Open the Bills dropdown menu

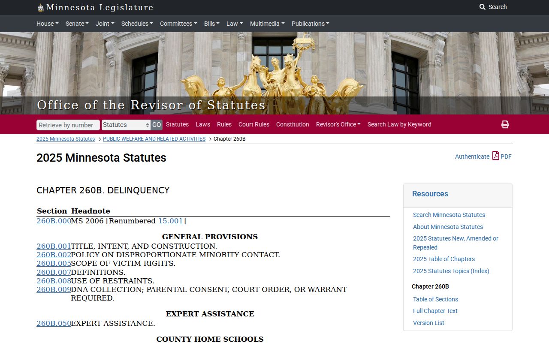(212, 24)
